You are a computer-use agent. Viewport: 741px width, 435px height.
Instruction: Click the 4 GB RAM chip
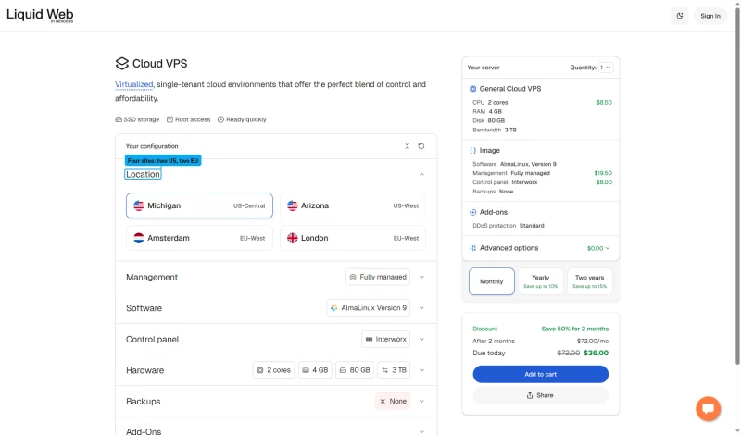pos(315,370)
